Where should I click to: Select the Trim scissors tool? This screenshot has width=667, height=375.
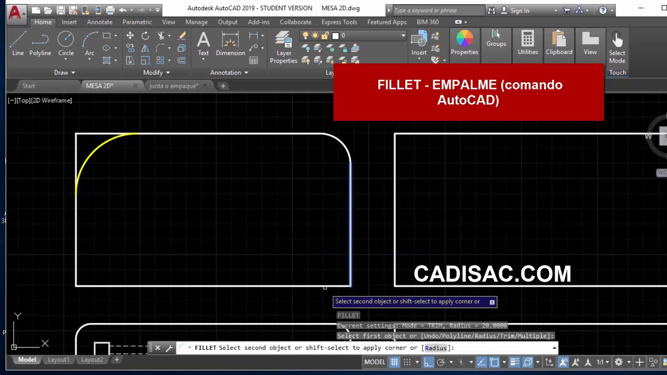tap(160, 36)
